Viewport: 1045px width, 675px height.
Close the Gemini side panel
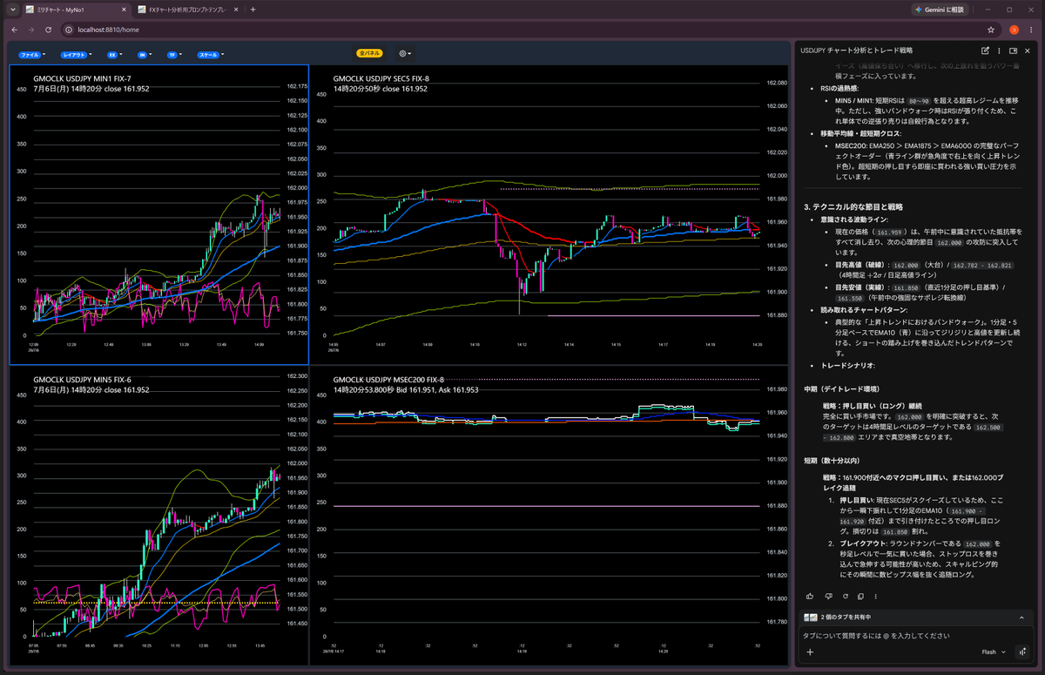[1028, 51]
